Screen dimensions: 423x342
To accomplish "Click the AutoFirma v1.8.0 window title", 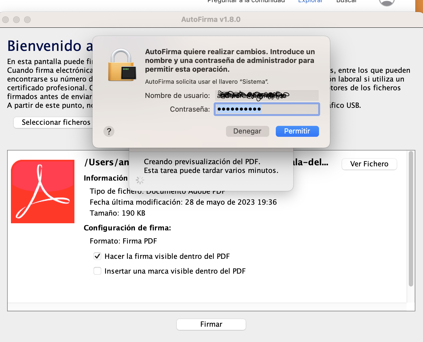I will coord(211,19).
